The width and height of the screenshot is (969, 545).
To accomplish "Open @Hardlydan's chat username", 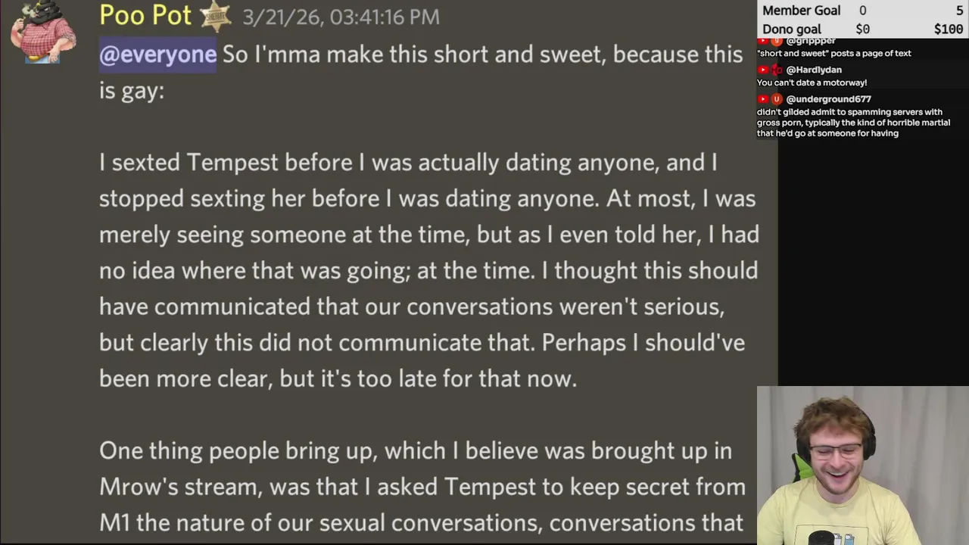I will 814,70.
